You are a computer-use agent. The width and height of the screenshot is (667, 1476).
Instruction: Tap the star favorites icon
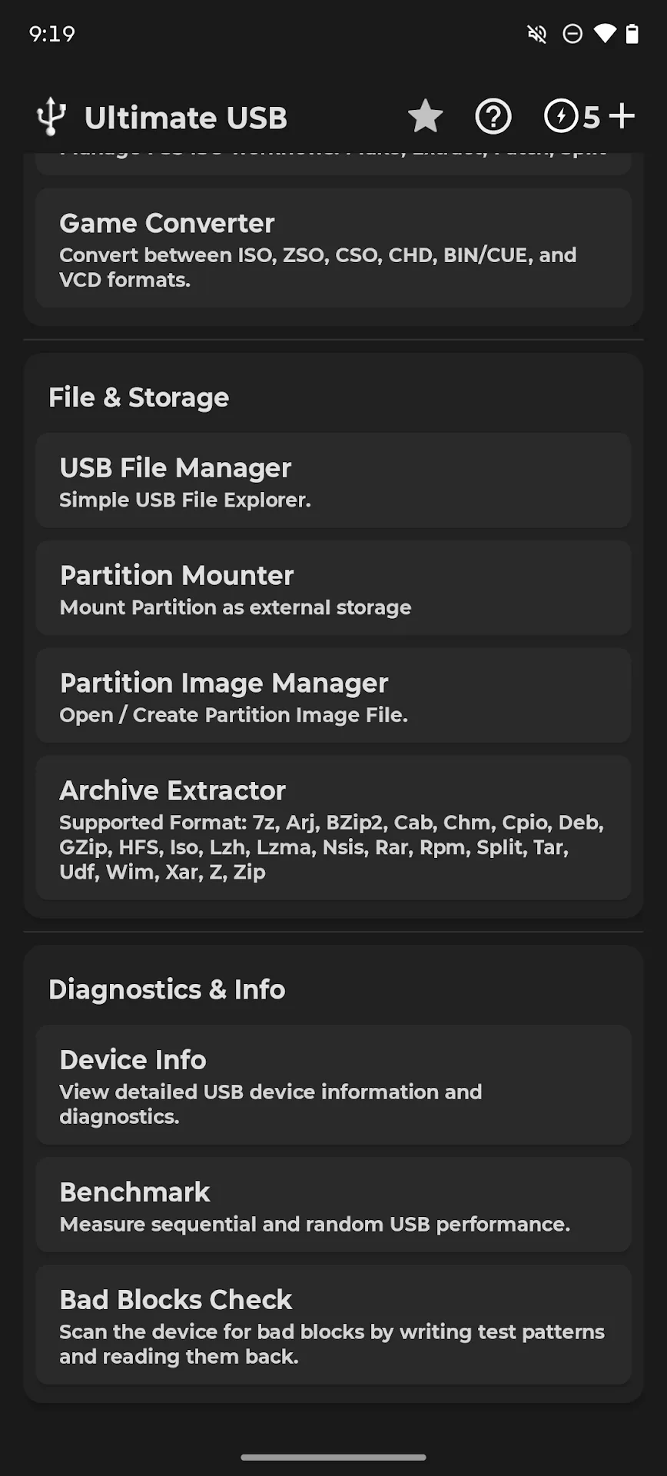click(x=425, y=117)
